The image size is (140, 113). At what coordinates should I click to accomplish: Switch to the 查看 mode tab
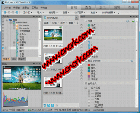pyautogui.click(x=88, y=8)
